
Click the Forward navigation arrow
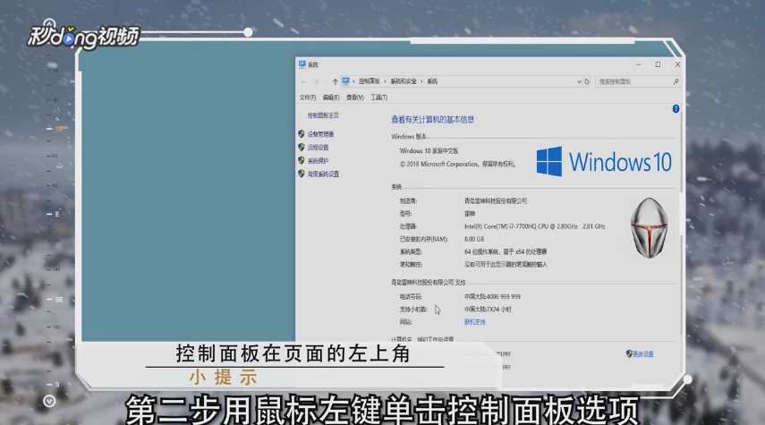click(316, 81)
